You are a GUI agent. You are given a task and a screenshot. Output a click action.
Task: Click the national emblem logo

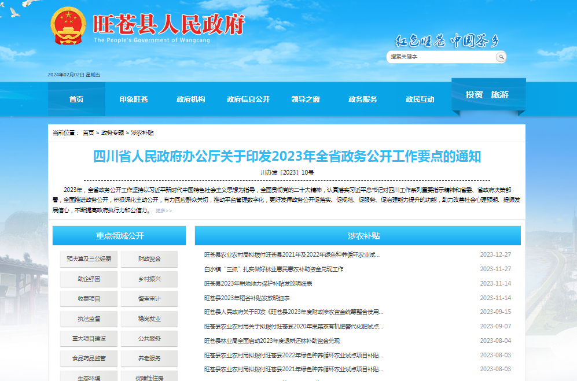coord(68,27)
